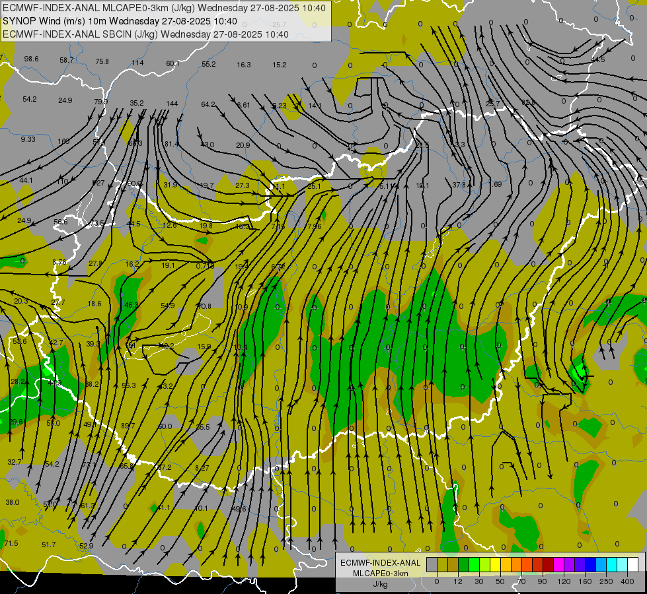Click the map value 71.5
Screen dimensions: 647x594
[11, 543]
